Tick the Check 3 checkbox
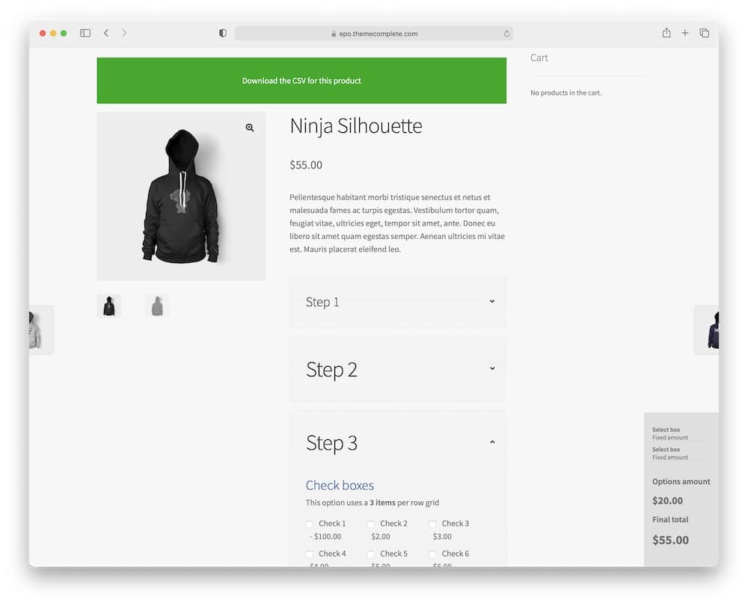 (432, 524)
